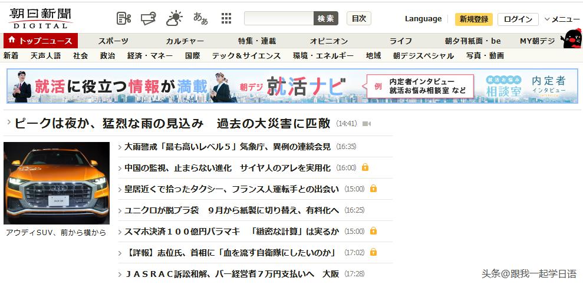The image size is (583, 284).
Task: Click the home icon in トップニュース
Action: tap(12, 40)
